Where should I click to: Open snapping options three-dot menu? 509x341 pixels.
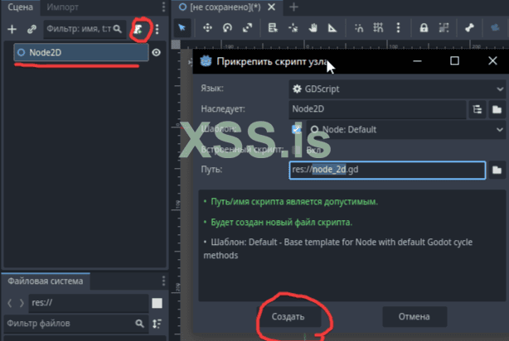398,28
